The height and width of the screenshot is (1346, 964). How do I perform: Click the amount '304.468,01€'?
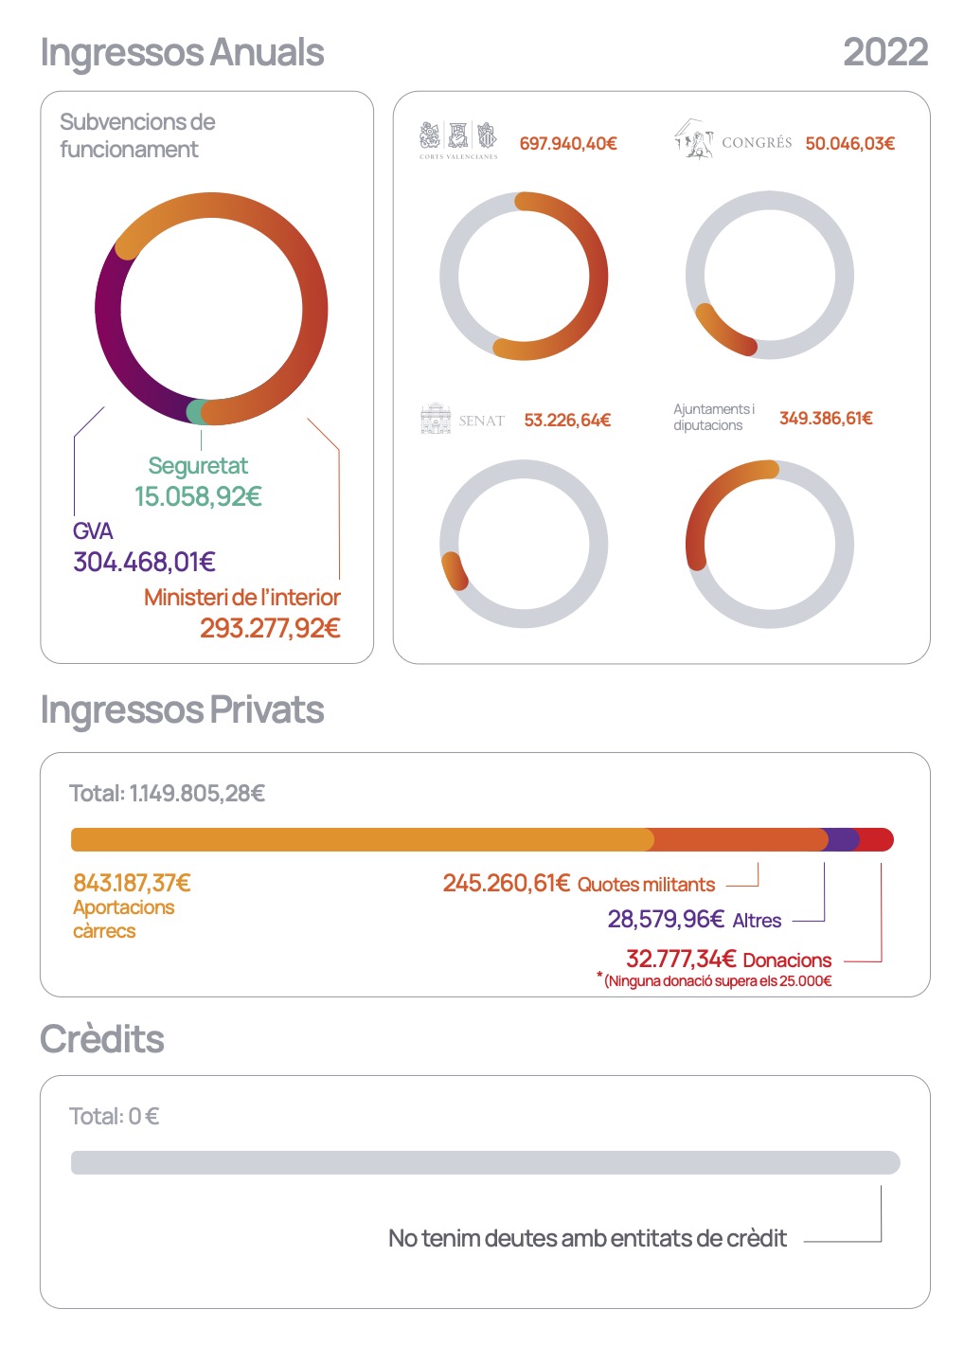144,562
